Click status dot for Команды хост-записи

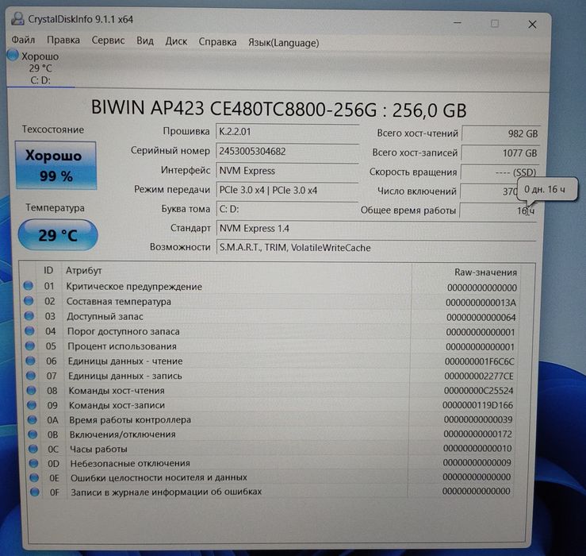(x=32, y=405)
